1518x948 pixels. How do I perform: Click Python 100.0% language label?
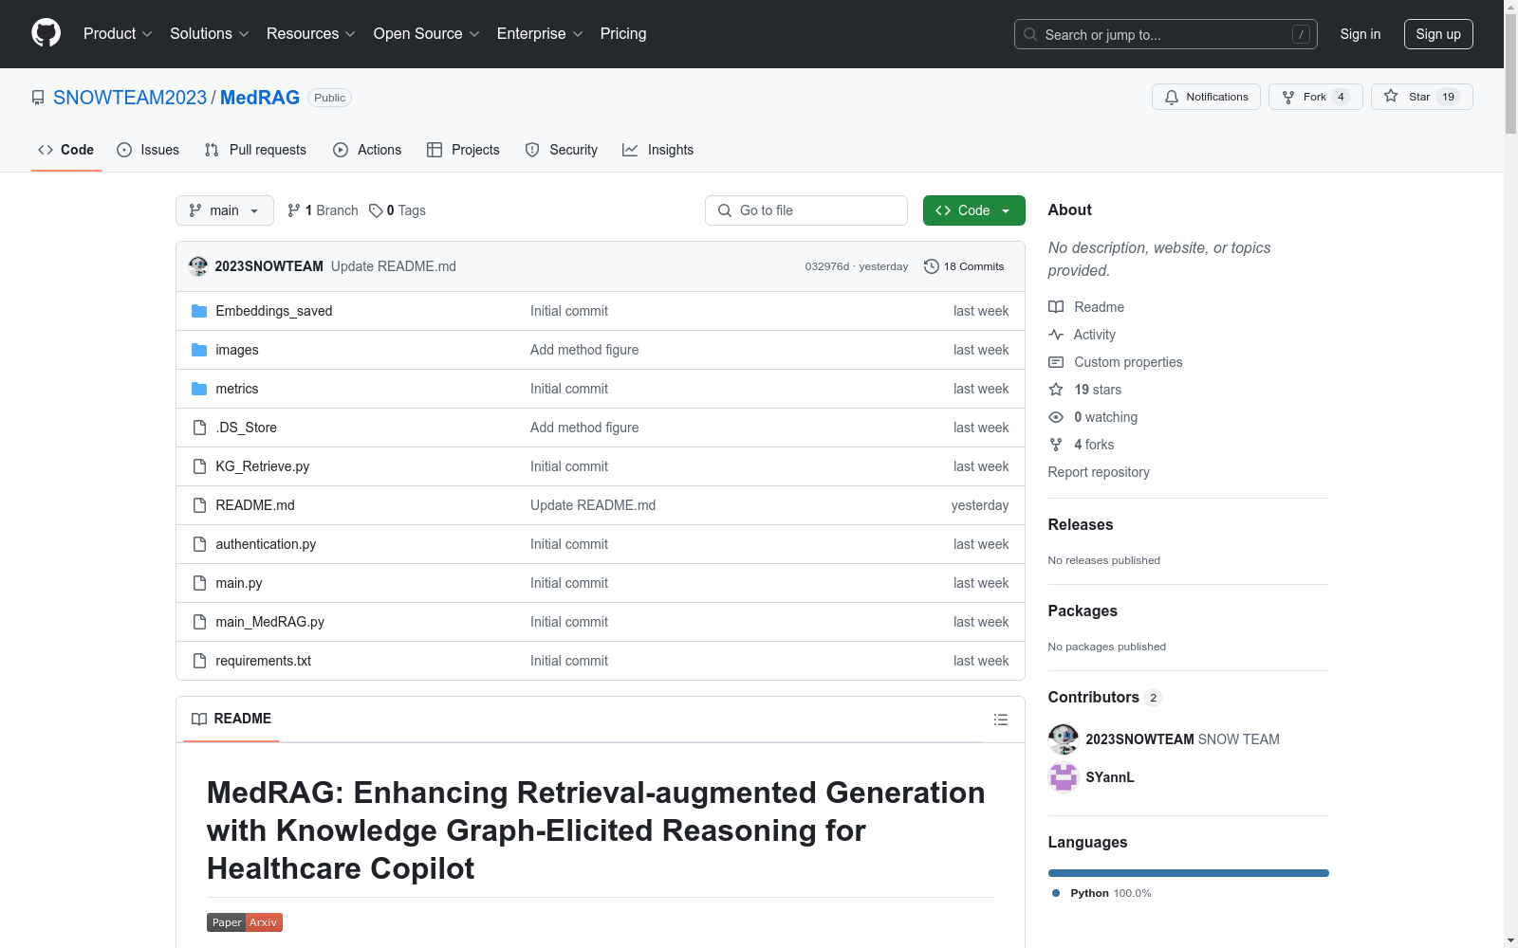click(x=1101, y=893)
